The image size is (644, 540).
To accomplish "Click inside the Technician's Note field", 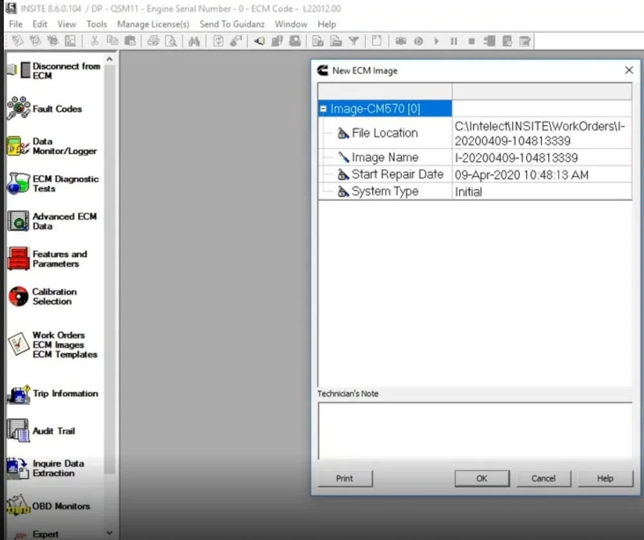I will click(x=475, y=430).
